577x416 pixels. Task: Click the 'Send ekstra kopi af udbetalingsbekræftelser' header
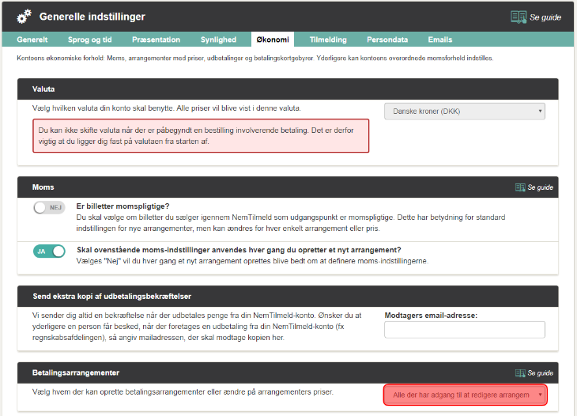(x=288, y=297)
